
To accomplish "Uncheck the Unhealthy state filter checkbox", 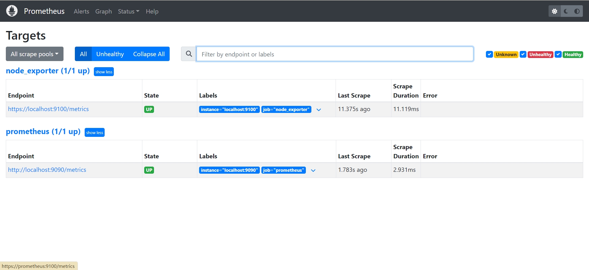I will point(523,54).
